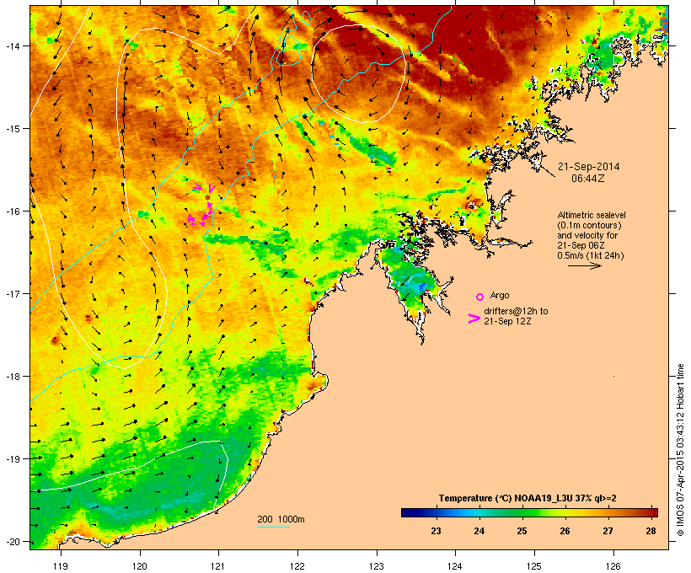Click the longitude label 122
This screenshot has height=573, width=691.
pyautogui.click(x=297, y=566)
